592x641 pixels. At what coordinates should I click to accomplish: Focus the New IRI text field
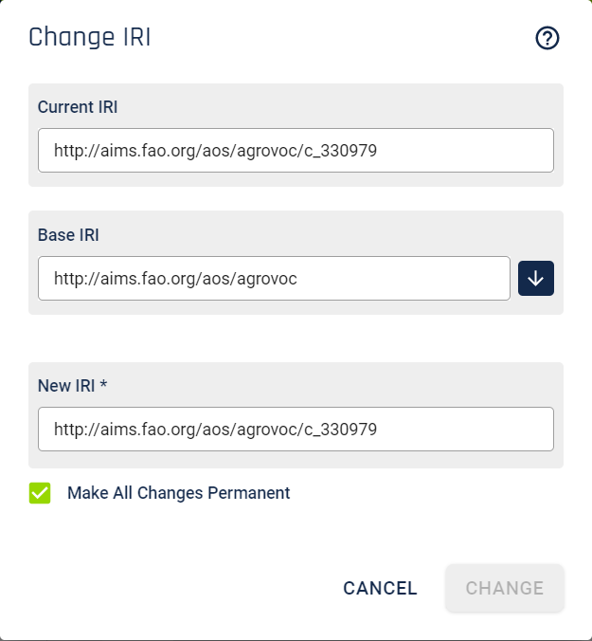pos(296,430)
